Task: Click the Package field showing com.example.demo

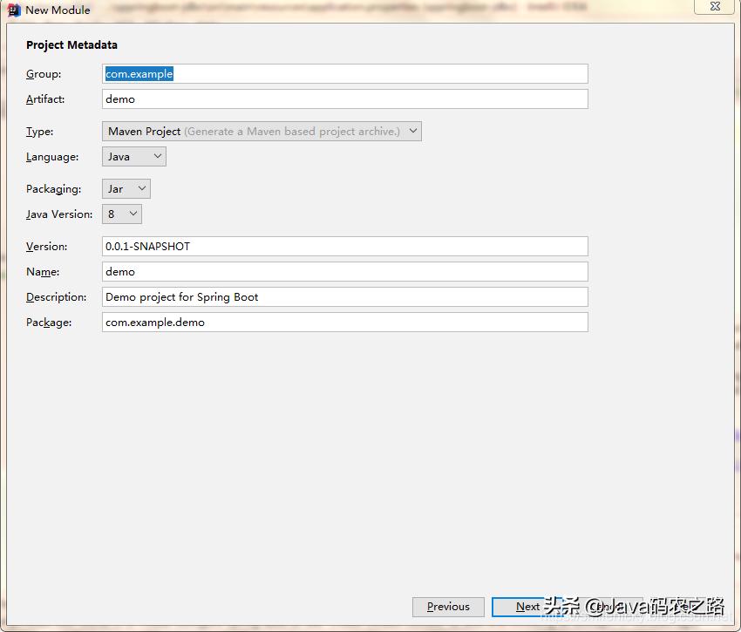Action: coord(344,322)
